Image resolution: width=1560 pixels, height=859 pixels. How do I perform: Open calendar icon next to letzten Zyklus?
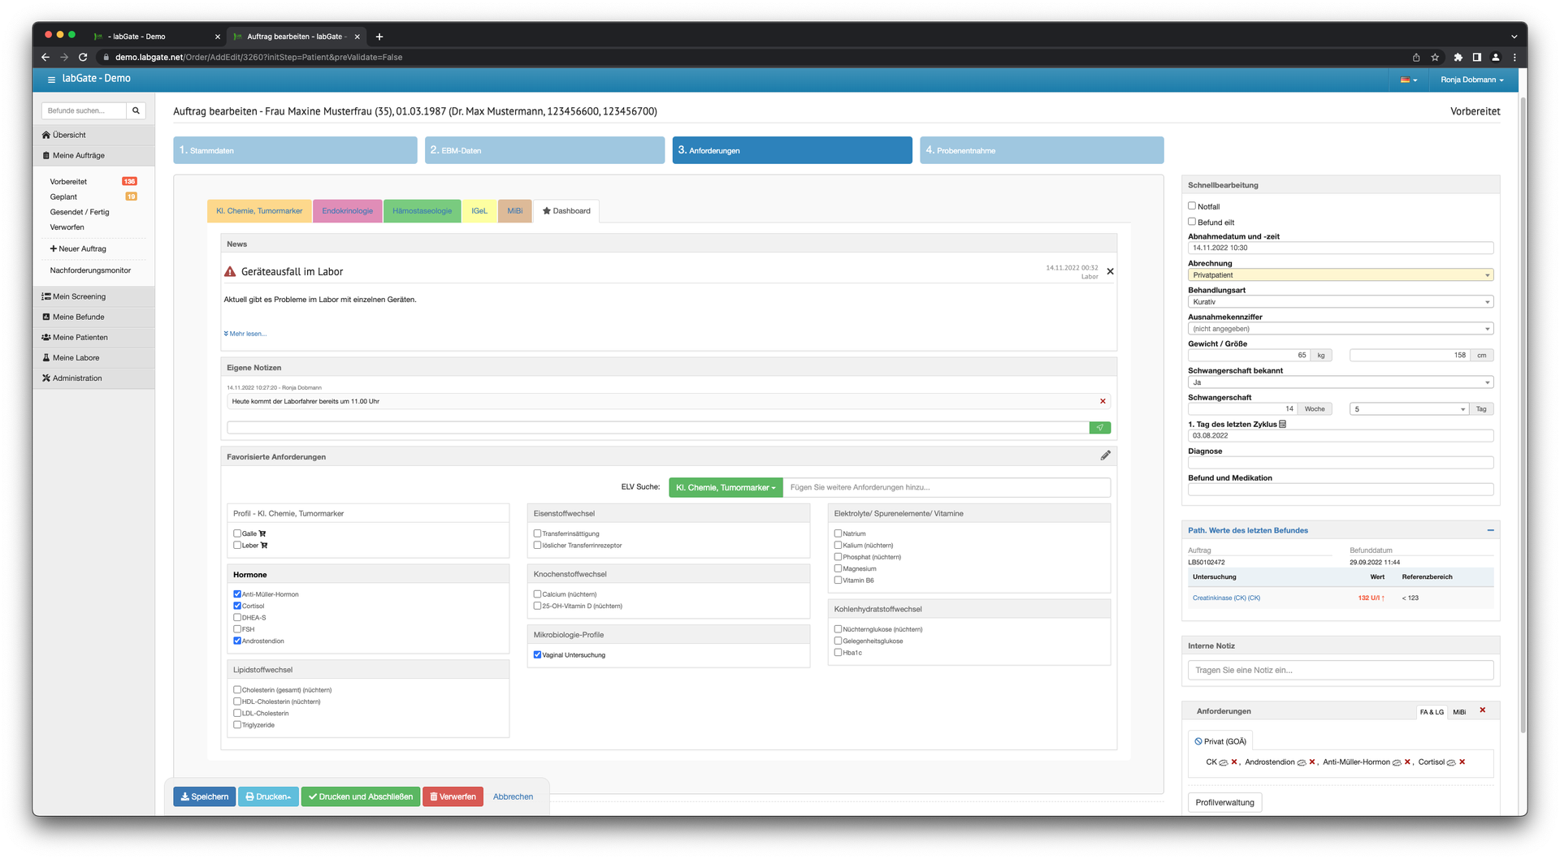point(1283,424)
